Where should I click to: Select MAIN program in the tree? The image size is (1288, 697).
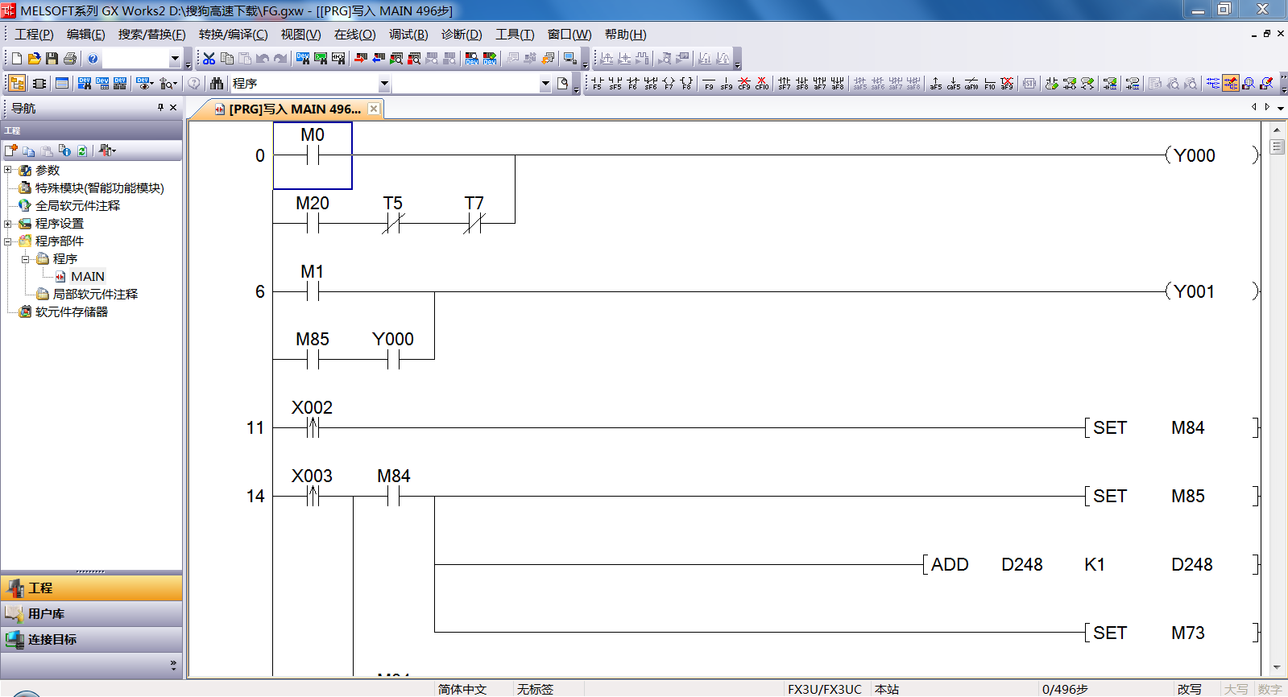[x=87, y=276]
